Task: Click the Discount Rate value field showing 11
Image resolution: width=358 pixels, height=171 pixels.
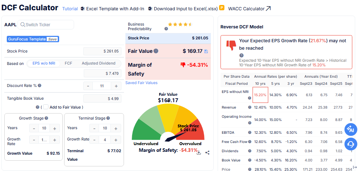Action: tap(102, 86)
